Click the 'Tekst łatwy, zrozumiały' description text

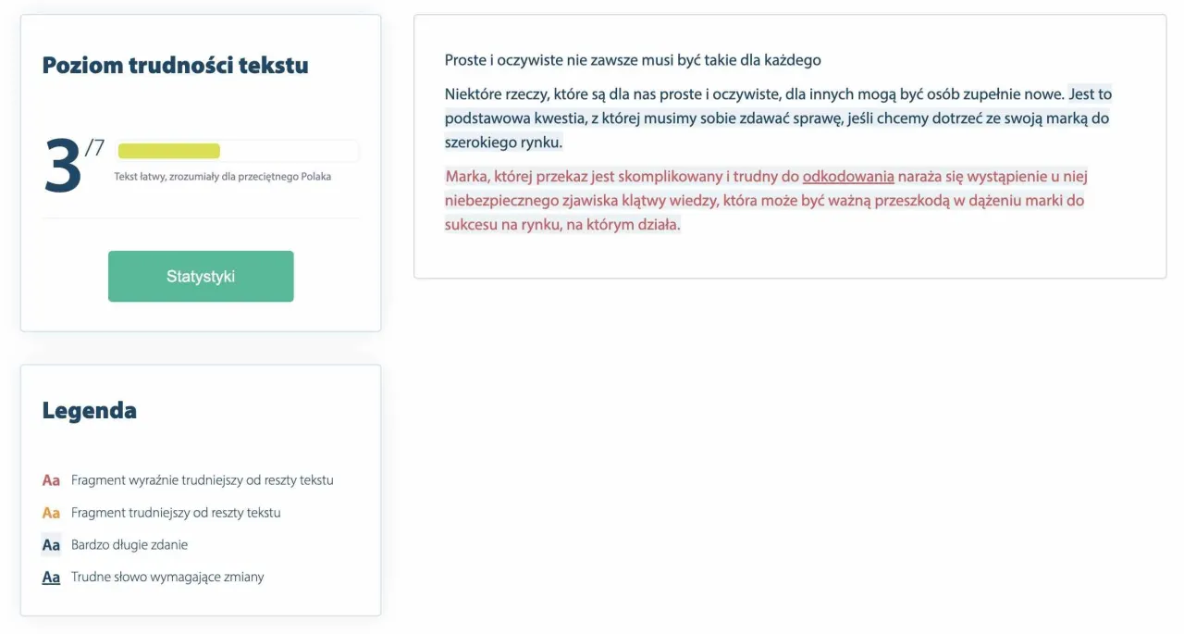(x=222, y=176)
